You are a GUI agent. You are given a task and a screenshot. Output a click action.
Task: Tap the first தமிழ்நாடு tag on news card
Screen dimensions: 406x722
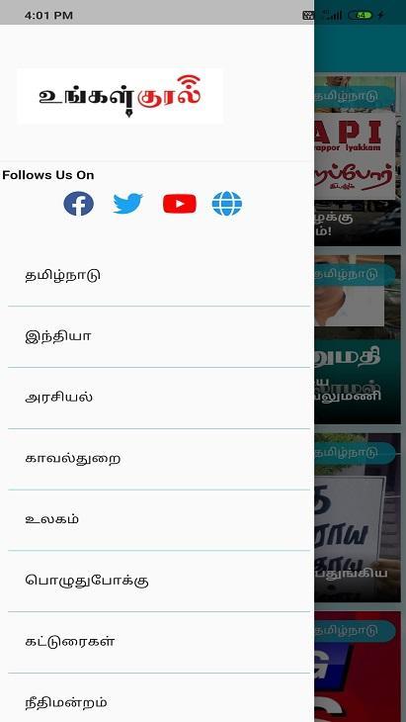click(x=355, y=96)
